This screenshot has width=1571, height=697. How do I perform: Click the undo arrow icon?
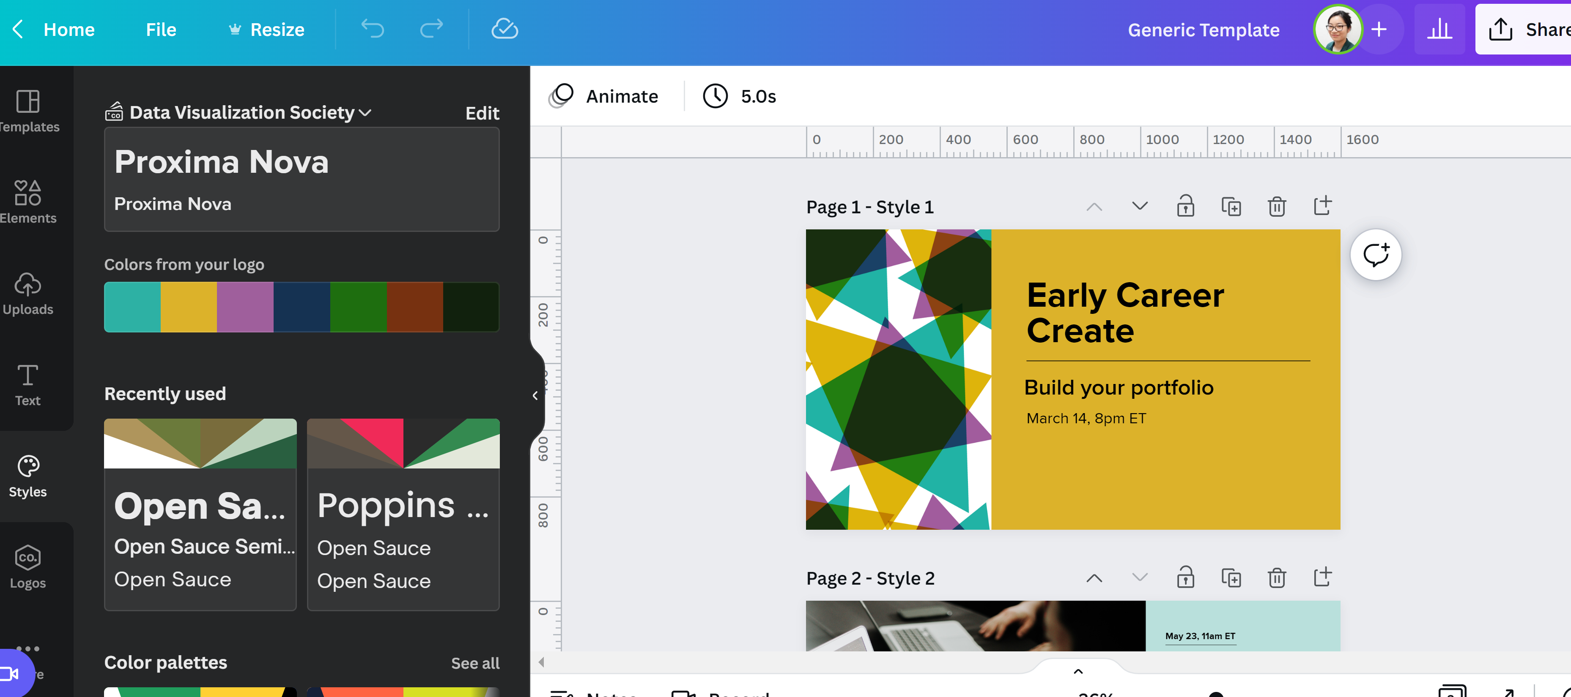(372, 29)
